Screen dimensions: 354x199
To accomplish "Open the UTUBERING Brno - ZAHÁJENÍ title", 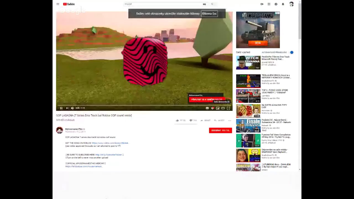I will (x=276, y=166).
